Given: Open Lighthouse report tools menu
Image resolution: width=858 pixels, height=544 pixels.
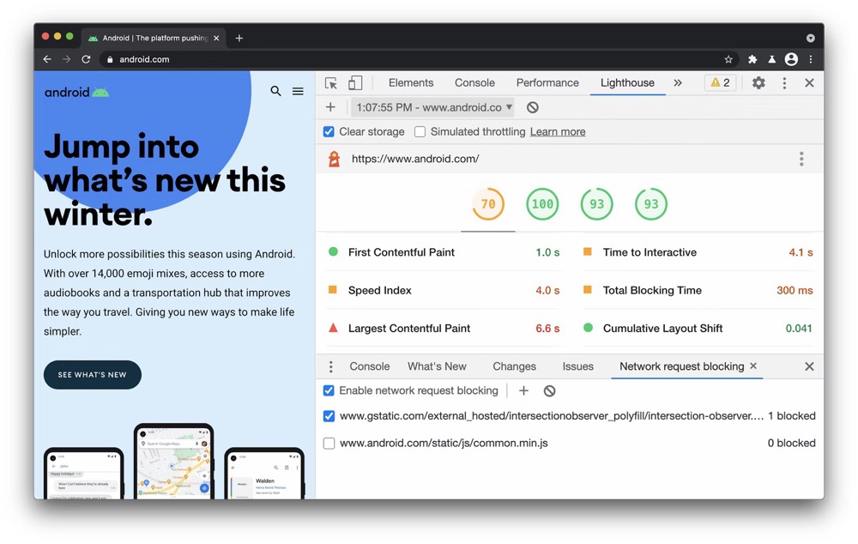Looking at the screenshot, I should [801, 159].
